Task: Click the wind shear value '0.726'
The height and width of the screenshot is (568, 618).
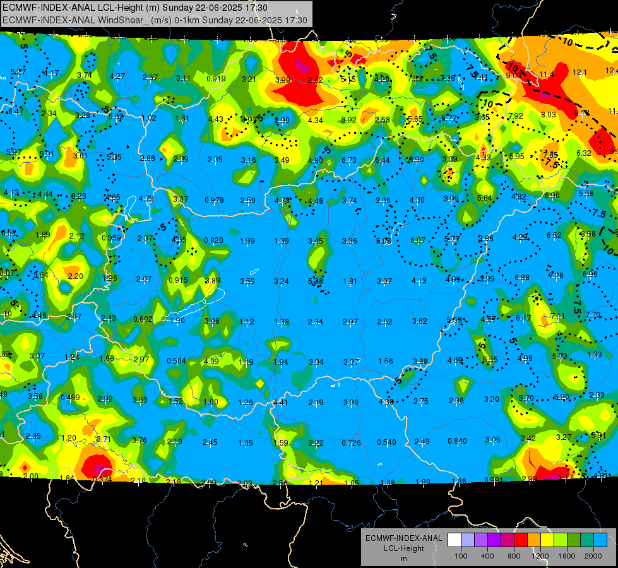Action: 351,442
